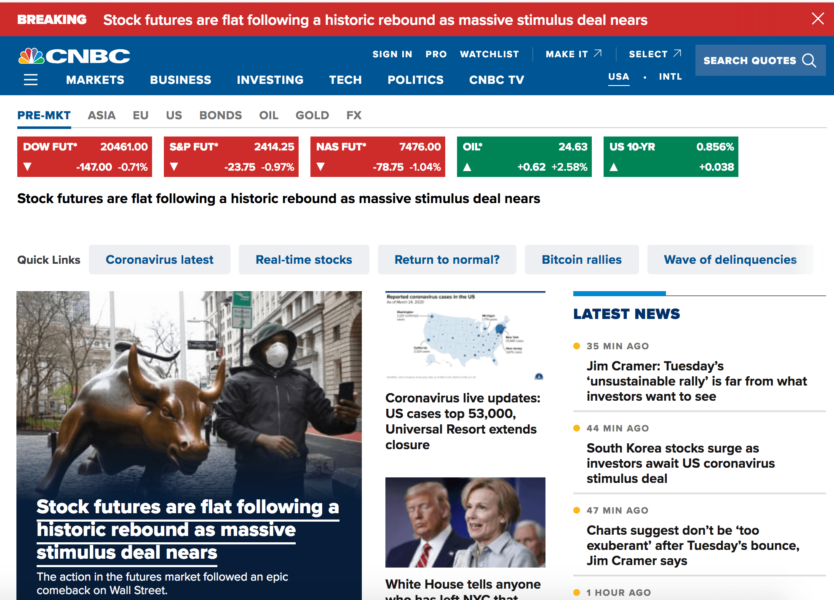
Task: Open Select external link arrow
Action: [677, 54]
